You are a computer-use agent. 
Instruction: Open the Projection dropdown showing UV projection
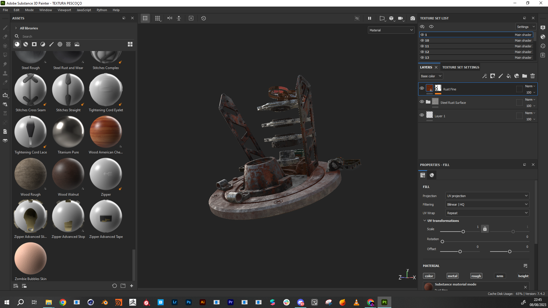click(x=487, y=196)
